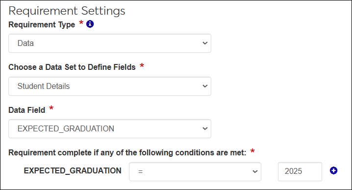This screenshot has height=190, width=352.
Task: Click the chevron in the Data Field dropdown
Action: [x=205, y=128]
